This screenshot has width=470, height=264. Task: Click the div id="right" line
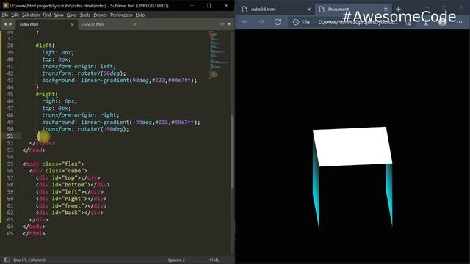coord(71,199)
